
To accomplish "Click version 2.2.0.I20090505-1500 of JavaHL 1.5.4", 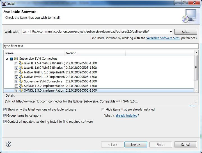I will [81, 63].
